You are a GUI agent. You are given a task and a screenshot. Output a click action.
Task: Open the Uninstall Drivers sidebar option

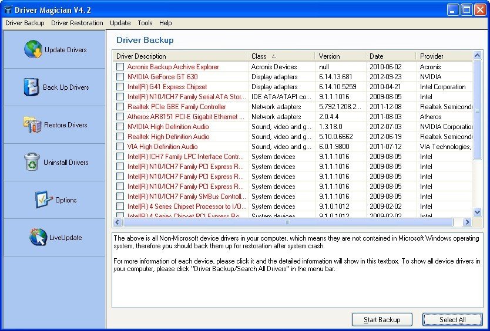tap(55, 162)
